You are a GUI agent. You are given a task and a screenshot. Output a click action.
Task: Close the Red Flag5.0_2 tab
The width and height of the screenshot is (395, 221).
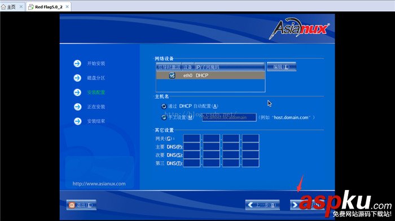[67, 7]
